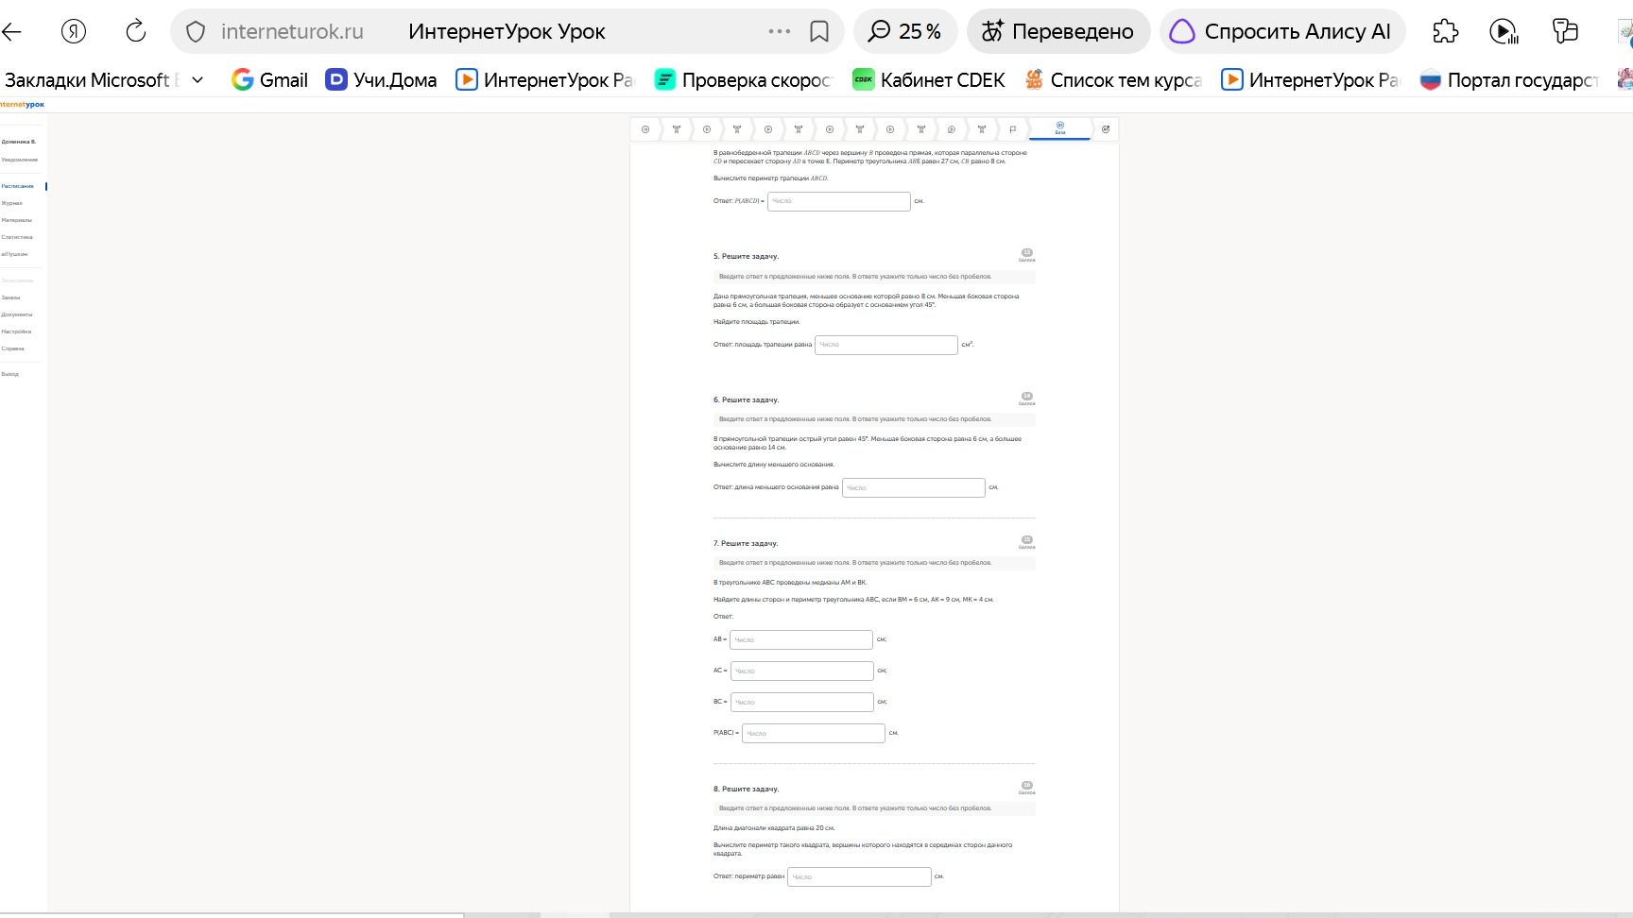Click the Переведено translation button
The width and height of the screenshot is (1633, 918).
[1057, 31]
